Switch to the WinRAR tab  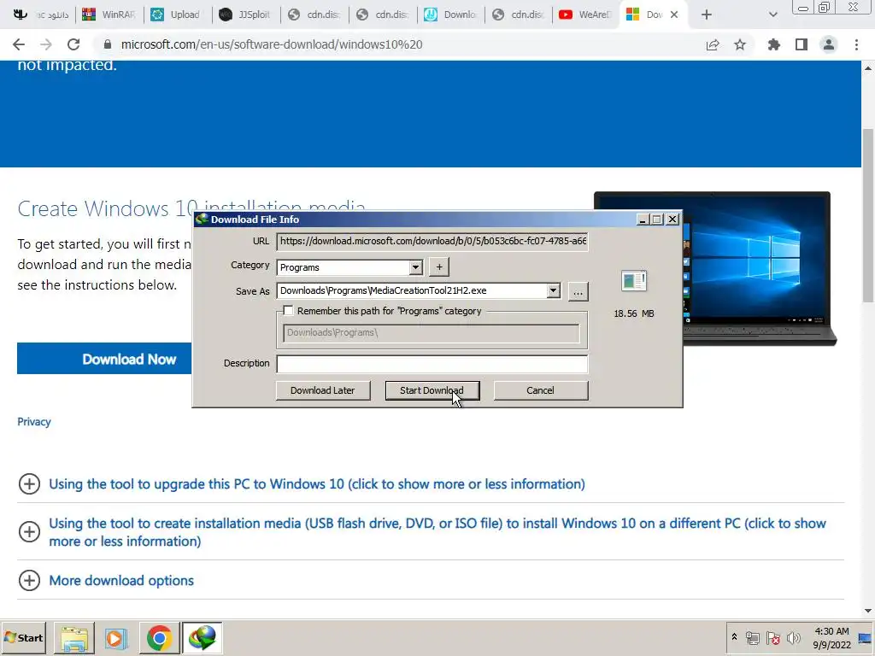(x=109, y=15)
